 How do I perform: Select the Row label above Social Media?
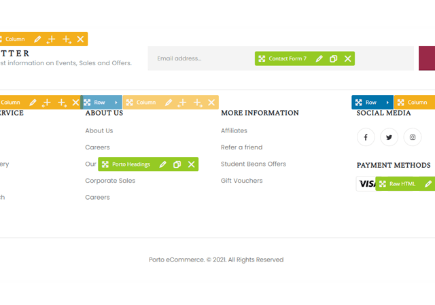370,103
